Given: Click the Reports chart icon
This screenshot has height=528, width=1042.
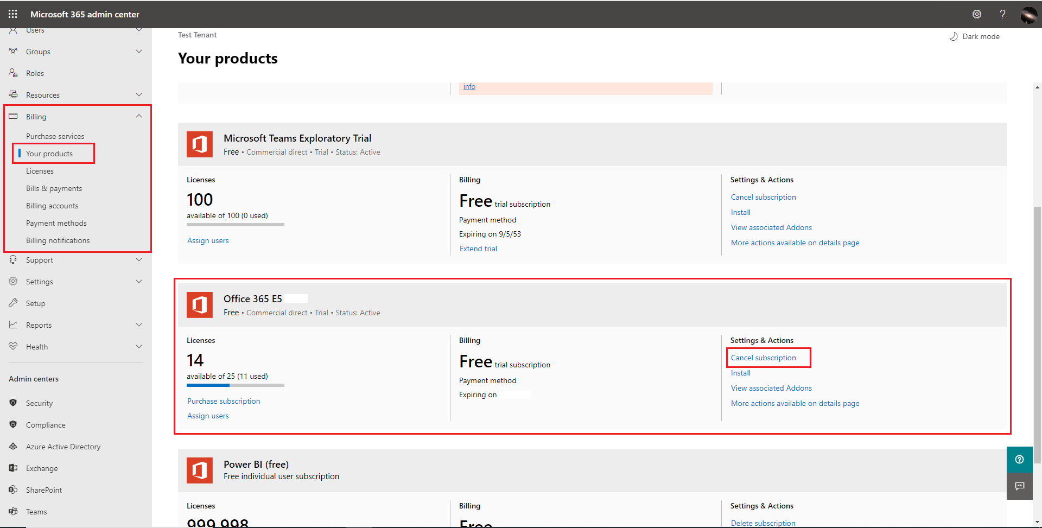Looking at the screenshot, I should (x=13, y=325).
